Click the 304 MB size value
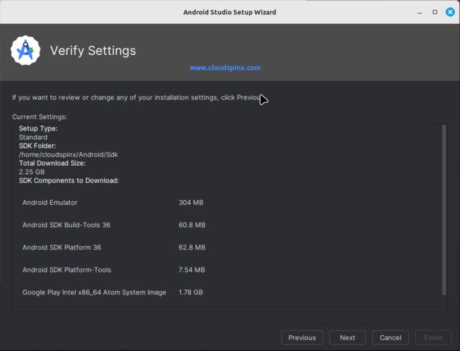This screenshot has height=351, width=460. [x=191, y=202]
